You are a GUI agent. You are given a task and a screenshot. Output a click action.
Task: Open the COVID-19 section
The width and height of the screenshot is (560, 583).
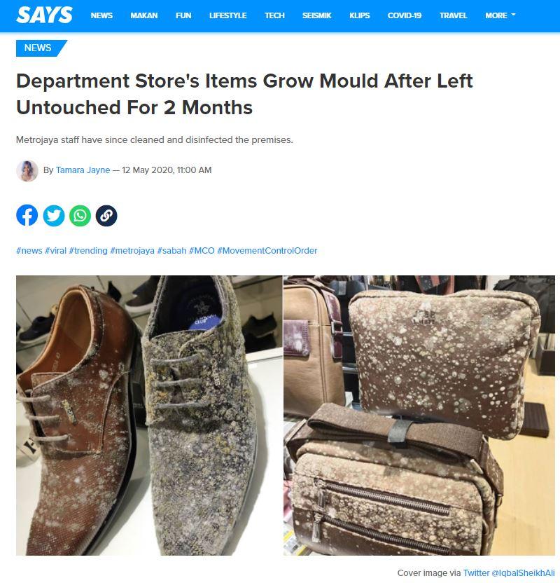[x=405, y=15]
